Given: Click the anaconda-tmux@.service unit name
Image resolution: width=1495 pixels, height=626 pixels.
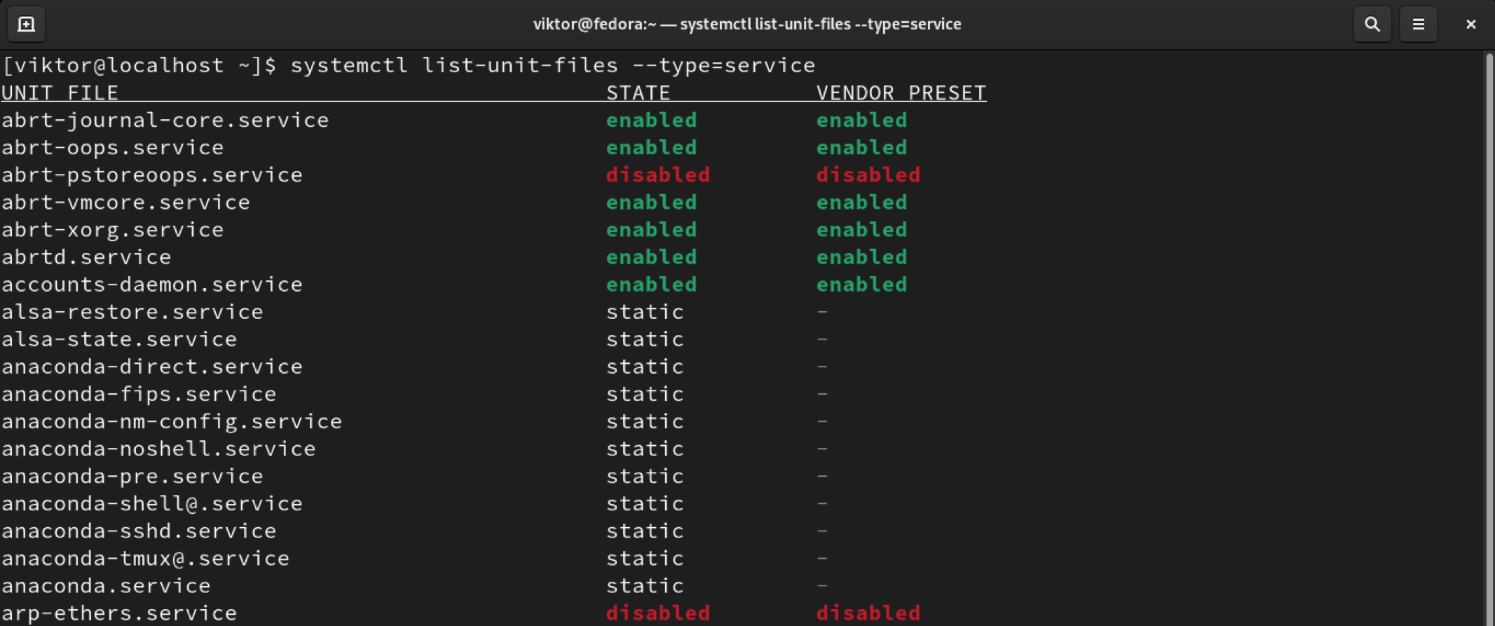Looking at the screenshot, I should point(145,558).
